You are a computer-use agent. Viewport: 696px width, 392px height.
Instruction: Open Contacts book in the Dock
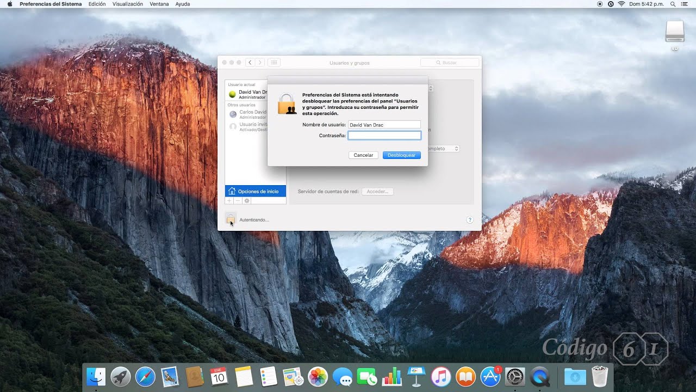(x=194, y=376)
